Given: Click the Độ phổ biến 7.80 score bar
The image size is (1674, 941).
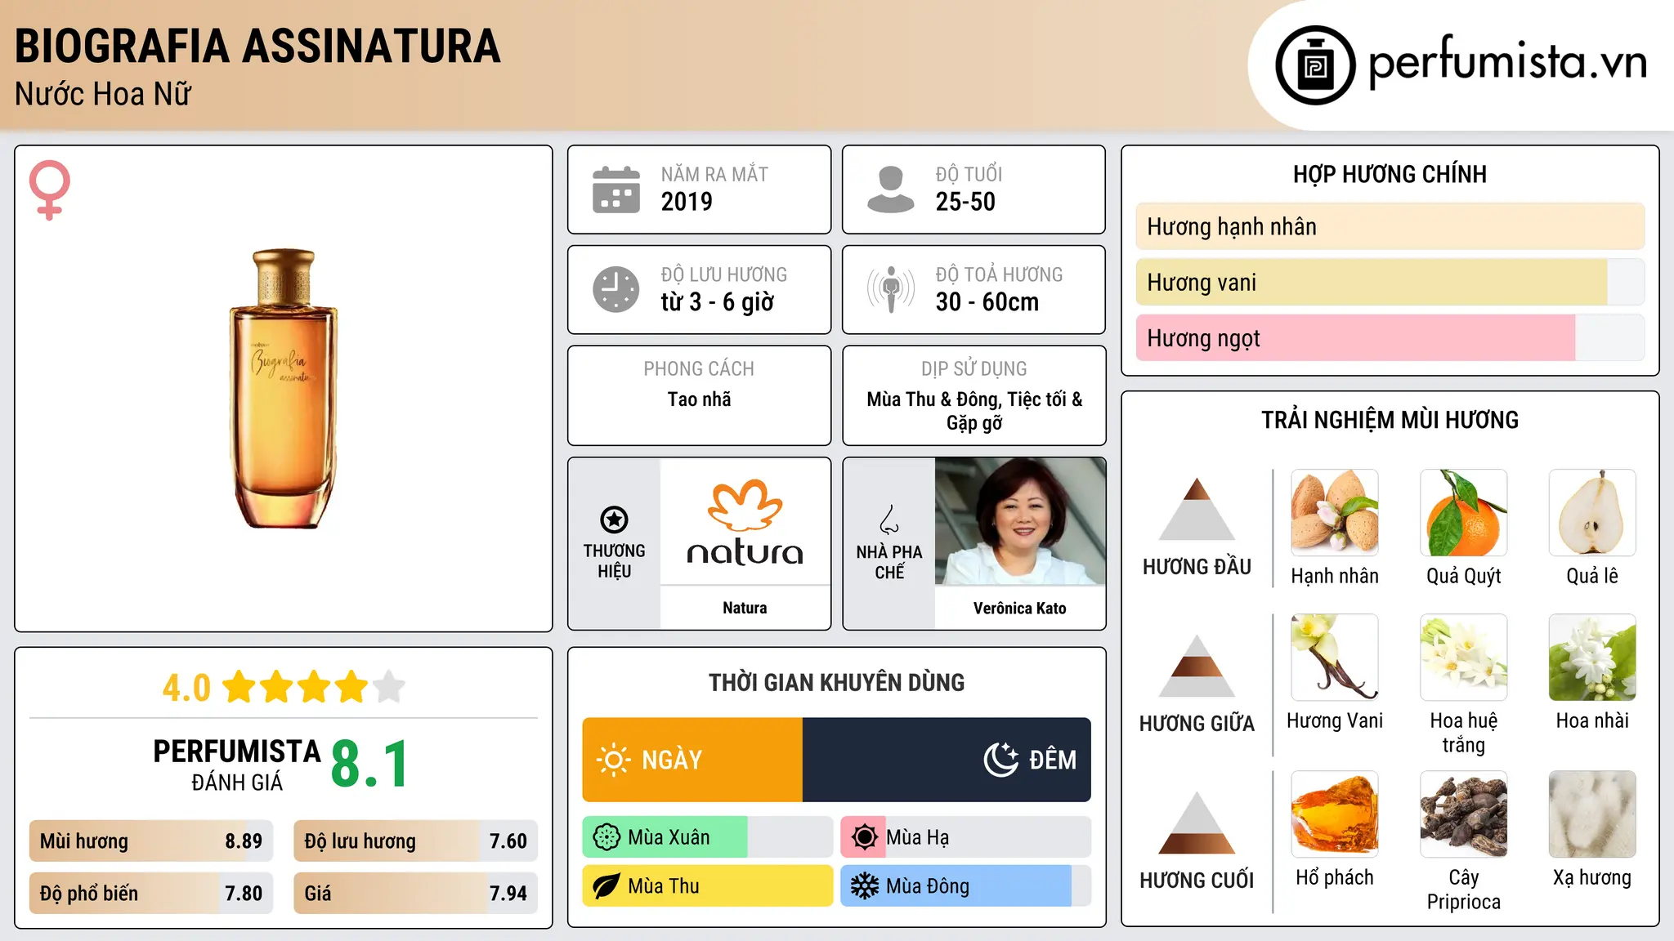Looking at the screenshot, I should [x=151, y=893].
